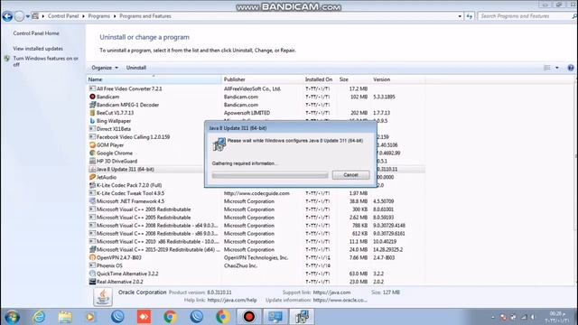This screenshot has width=578, height=325.
Task: Click the Java logo in details pane
Action: (103, 297)
